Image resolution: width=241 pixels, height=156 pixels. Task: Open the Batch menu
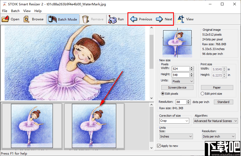point(15,11)
